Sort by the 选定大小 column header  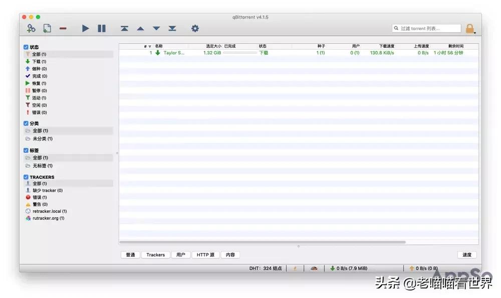pos(213,46)
